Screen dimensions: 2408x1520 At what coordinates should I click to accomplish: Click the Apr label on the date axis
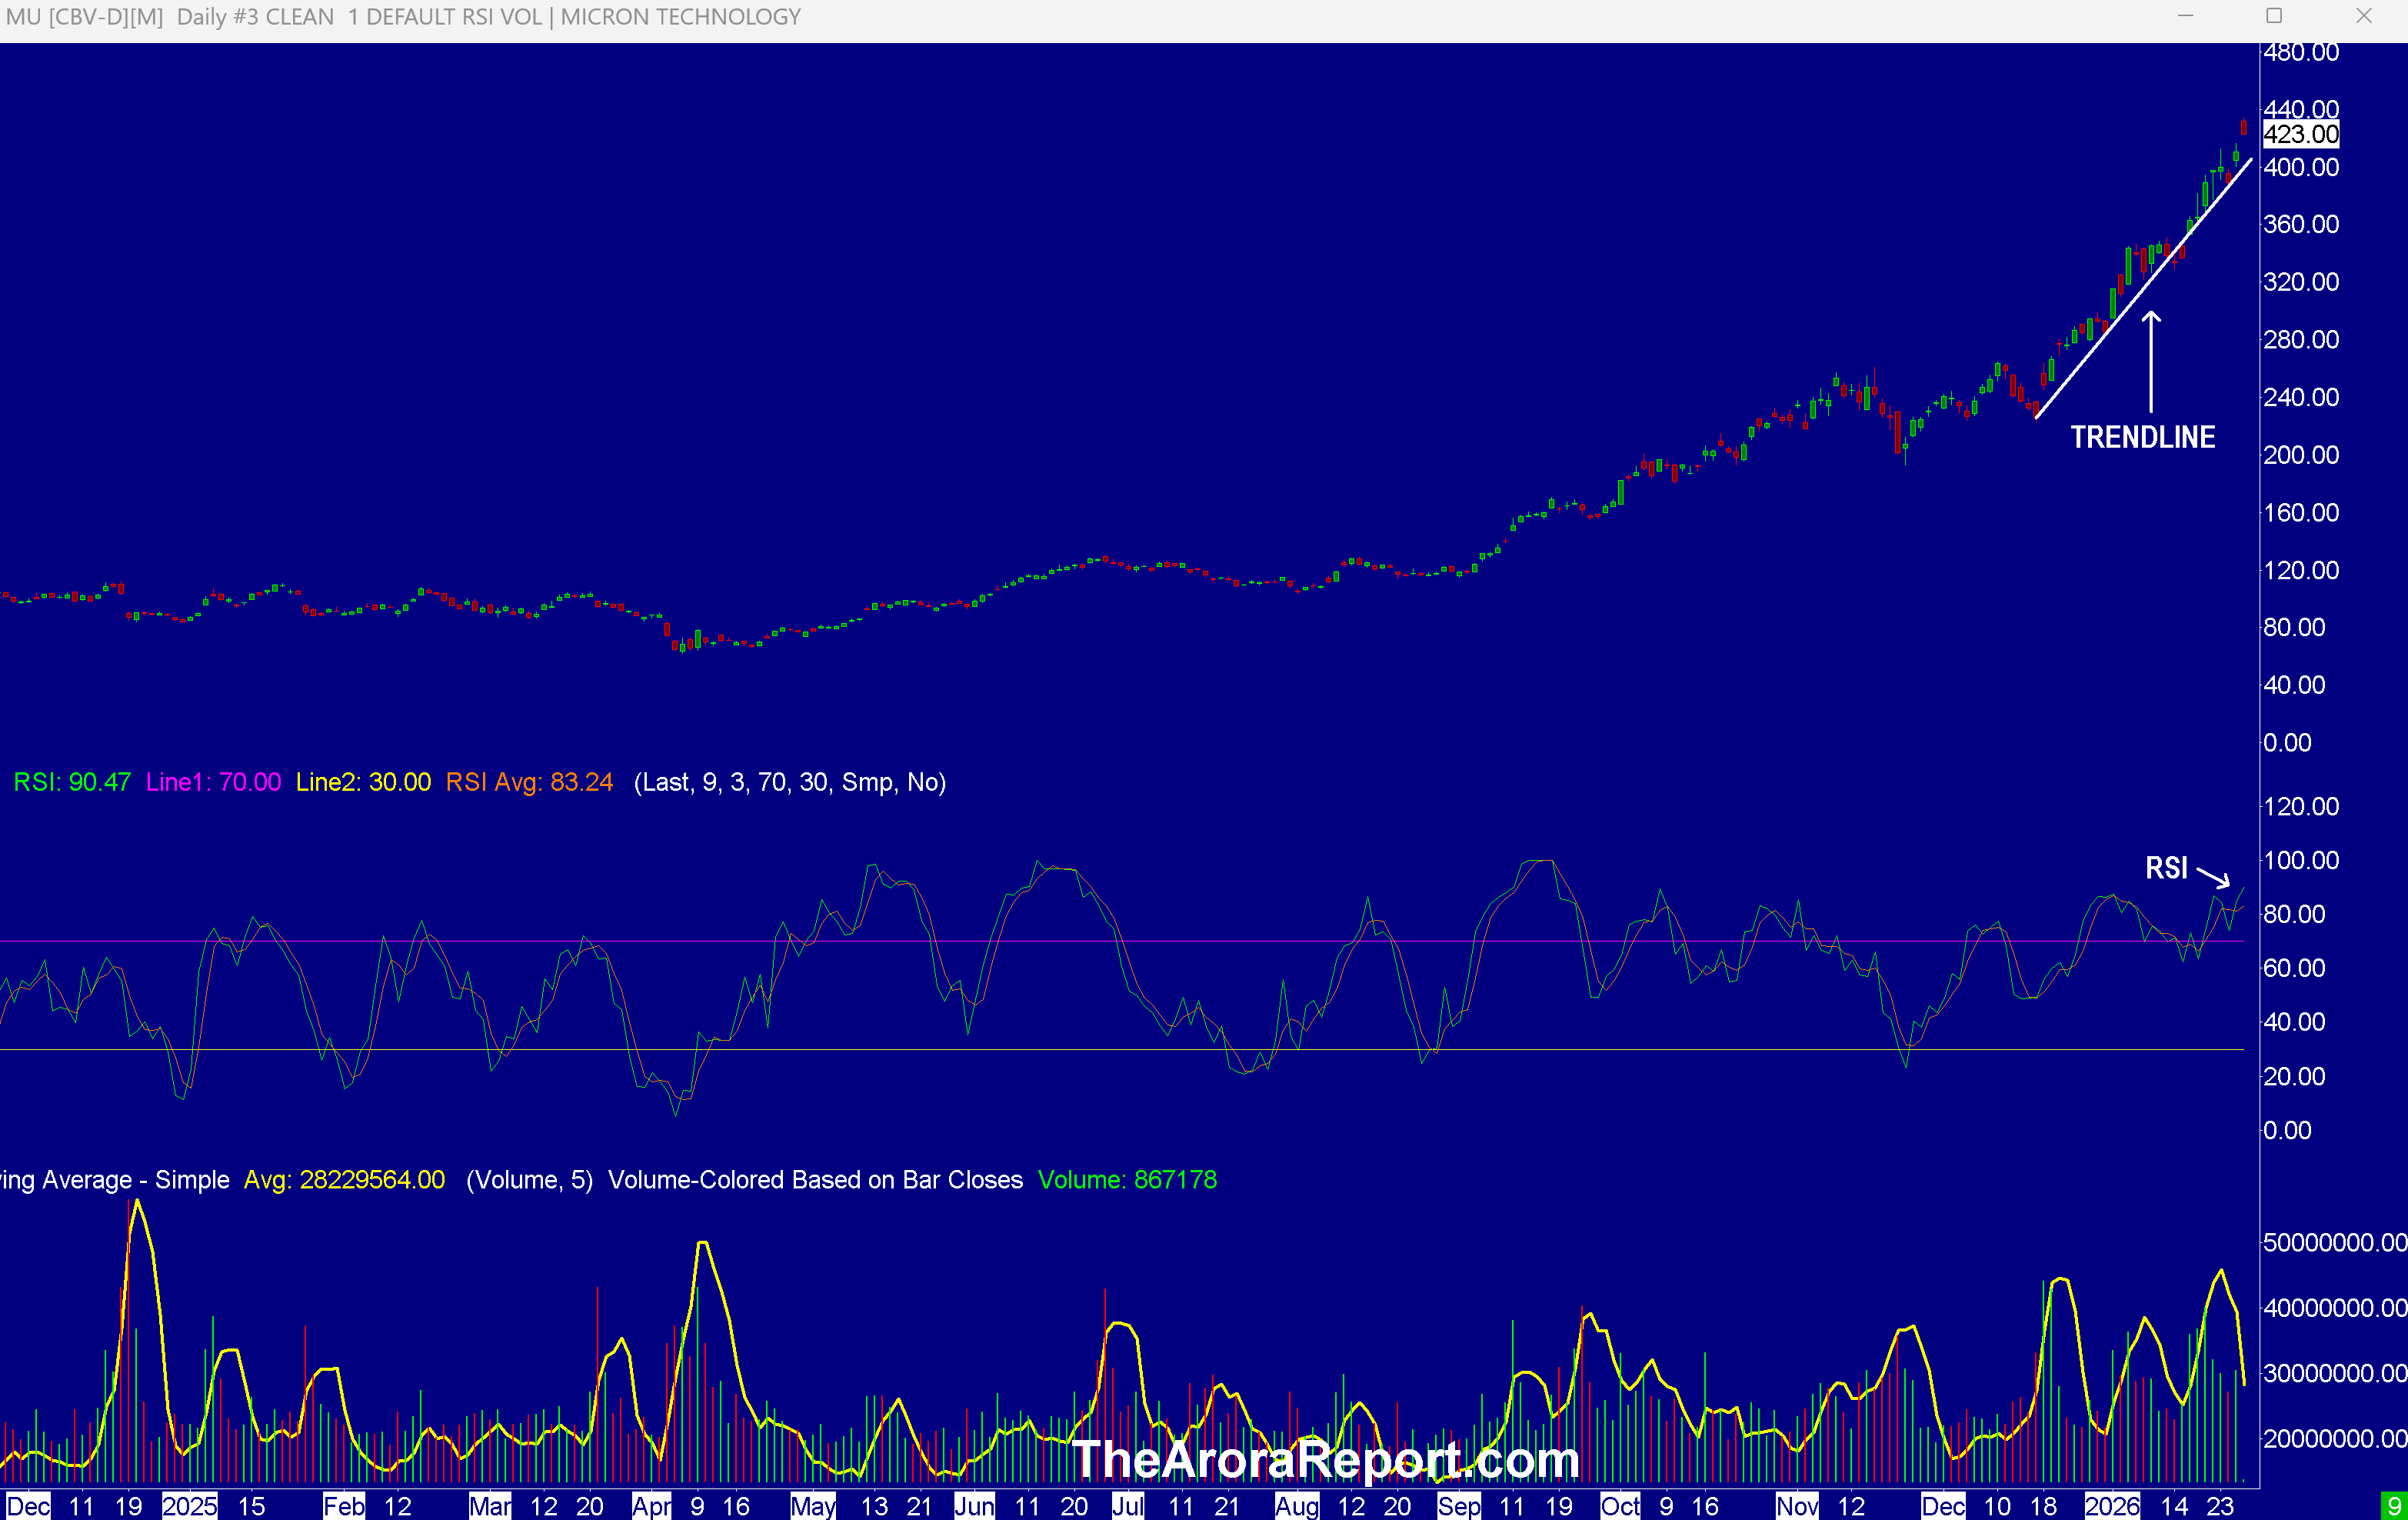coord(651,1506)
